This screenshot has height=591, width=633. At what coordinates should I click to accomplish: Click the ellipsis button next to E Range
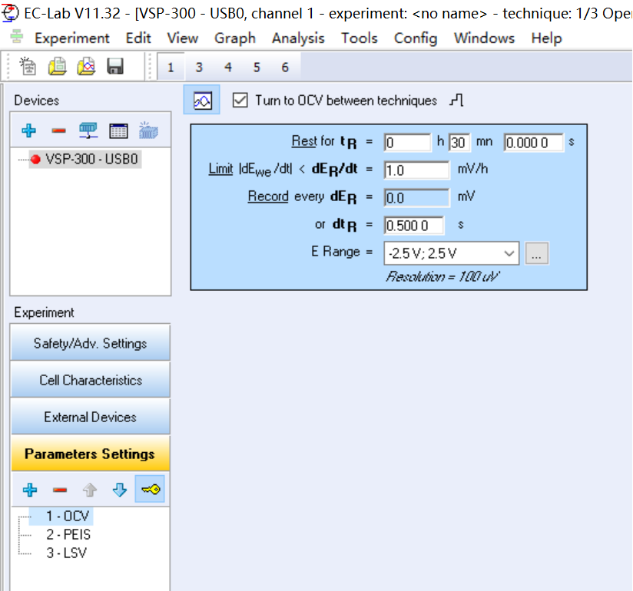(x=537, y=253)
